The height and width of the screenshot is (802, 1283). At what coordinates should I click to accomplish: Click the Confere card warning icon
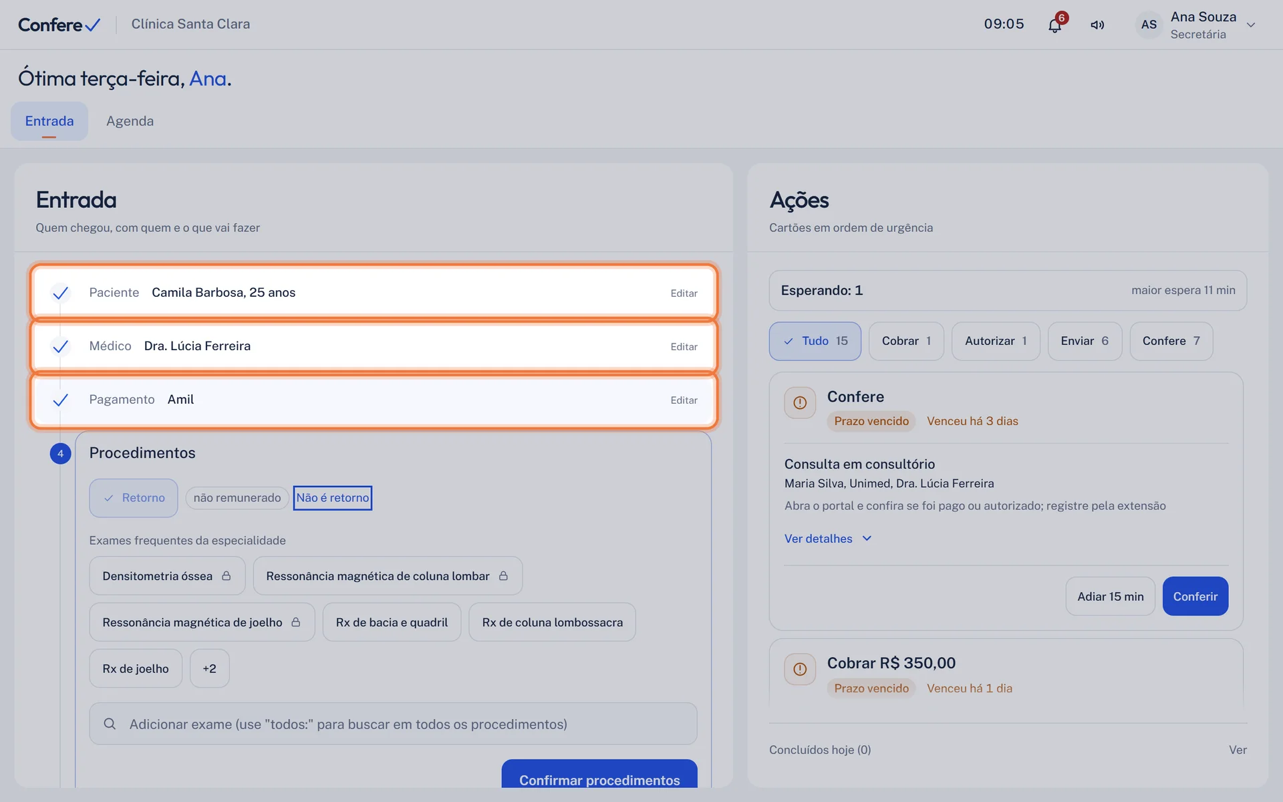(800, 403)
